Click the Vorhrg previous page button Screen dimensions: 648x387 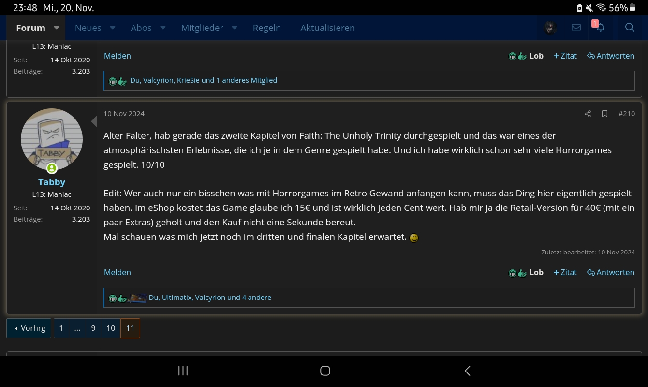tap(29, 328)
